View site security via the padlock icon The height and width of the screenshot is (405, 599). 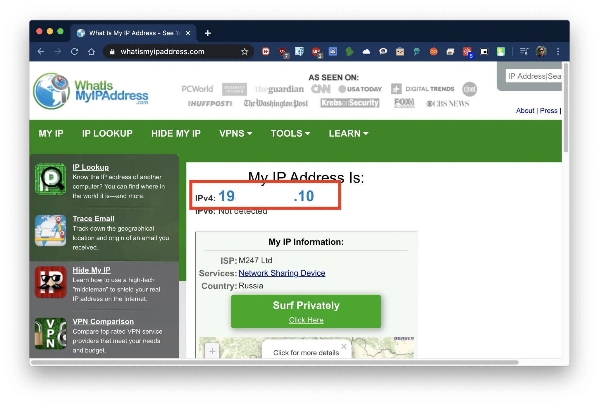tap(112, 52)
